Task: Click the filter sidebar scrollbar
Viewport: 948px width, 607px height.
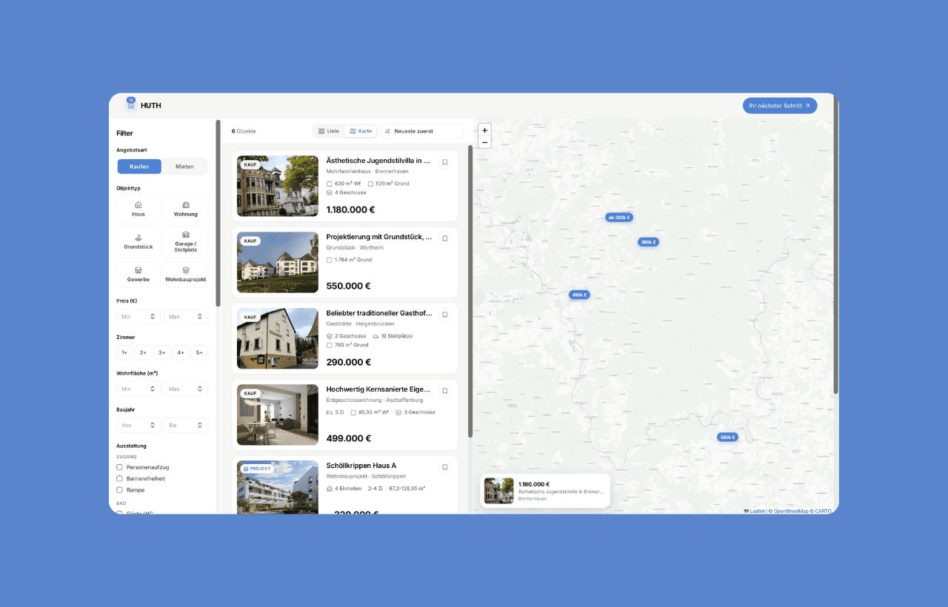Action: [x=218, y=213]
